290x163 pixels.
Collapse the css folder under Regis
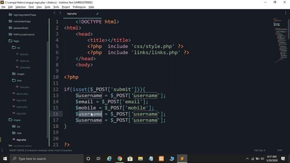click(x=16, y=48)
